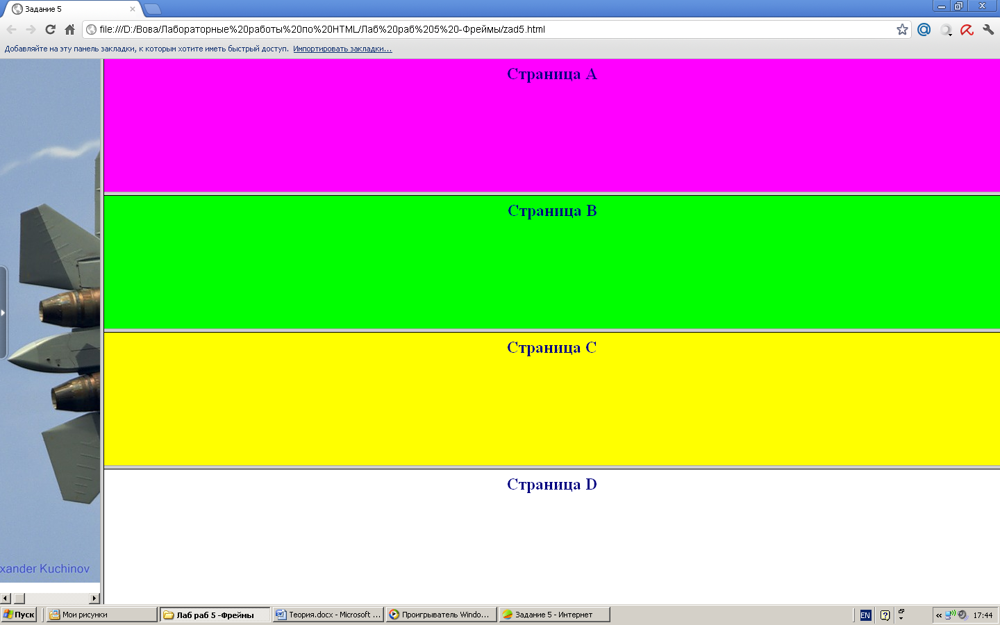This screenshot has height=625, width=1000.
Task: Switch to Мои рисунки taskbar window
Action: [102, 615]
